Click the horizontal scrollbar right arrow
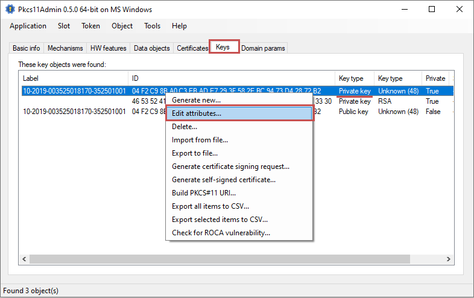 [449, 259]
